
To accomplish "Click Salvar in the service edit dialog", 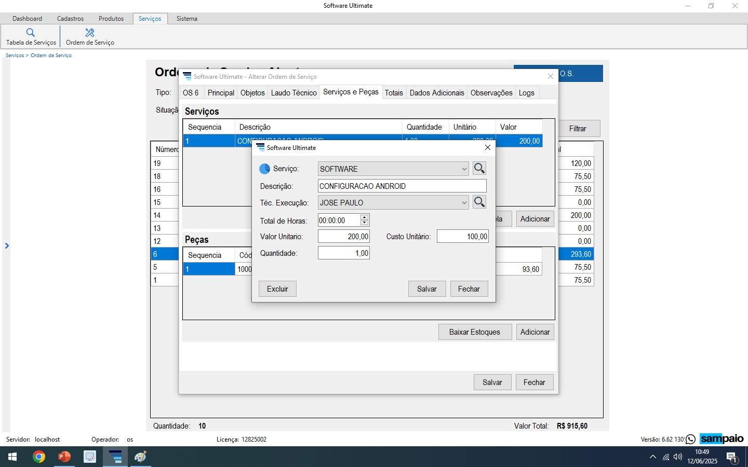I will click(x=427, y=289).
